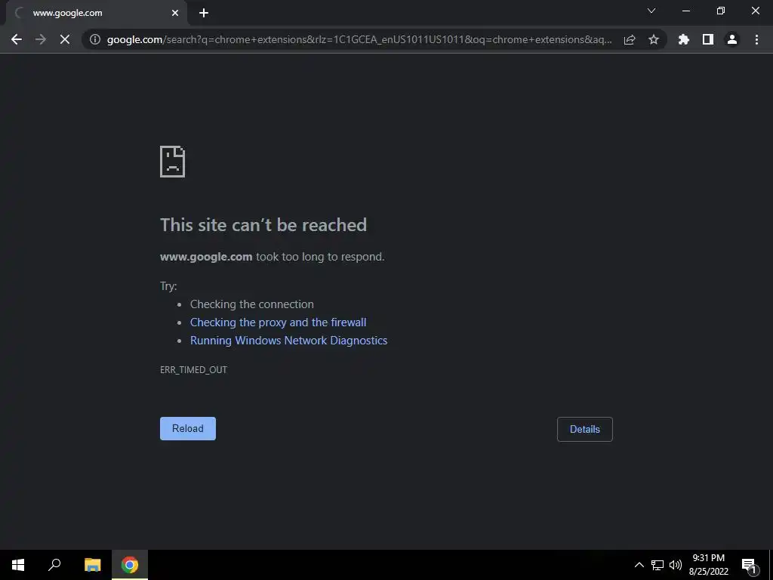Open a new tab with plus button
Viewport: 773px width, 580px height.
[x=204, y=13]
